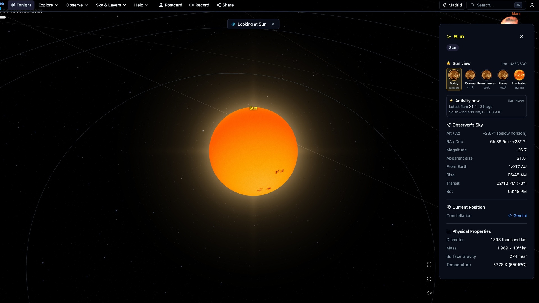Open the user account icon
The image size is (539, 303).
[x=532, y=5]
